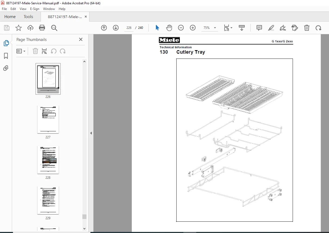Zoom out with minus icon
The height and width of the screenshot is (233, 329).
tap(181, 28)
